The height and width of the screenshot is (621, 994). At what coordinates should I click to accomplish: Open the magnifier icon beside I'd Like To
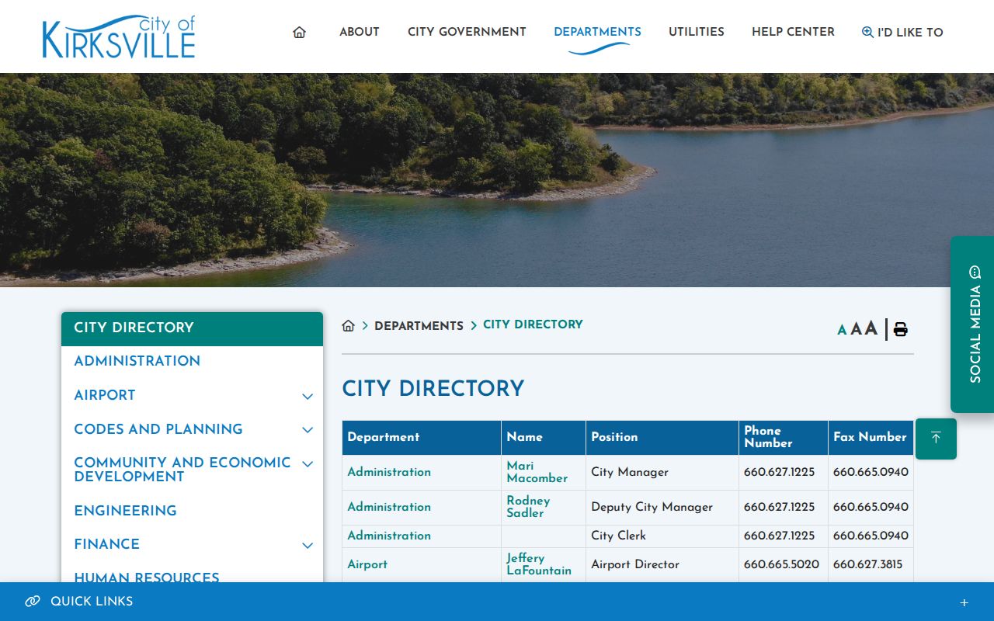tap(867, 32)
